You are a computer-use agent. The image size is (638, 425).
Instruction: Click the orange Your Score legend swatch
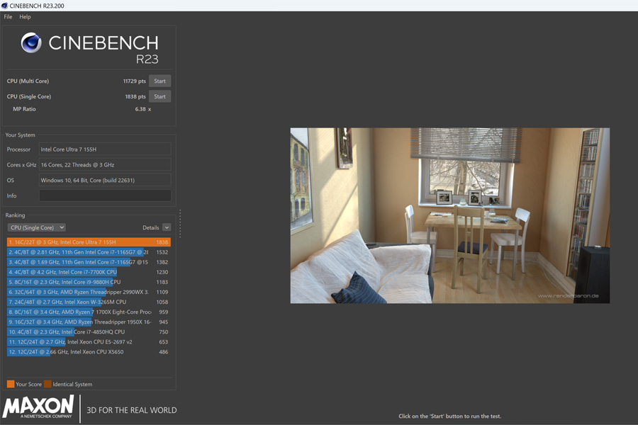[x=11, y=384]
